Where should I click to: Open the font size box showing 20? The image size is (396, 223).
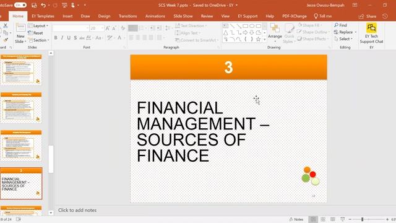97,28
